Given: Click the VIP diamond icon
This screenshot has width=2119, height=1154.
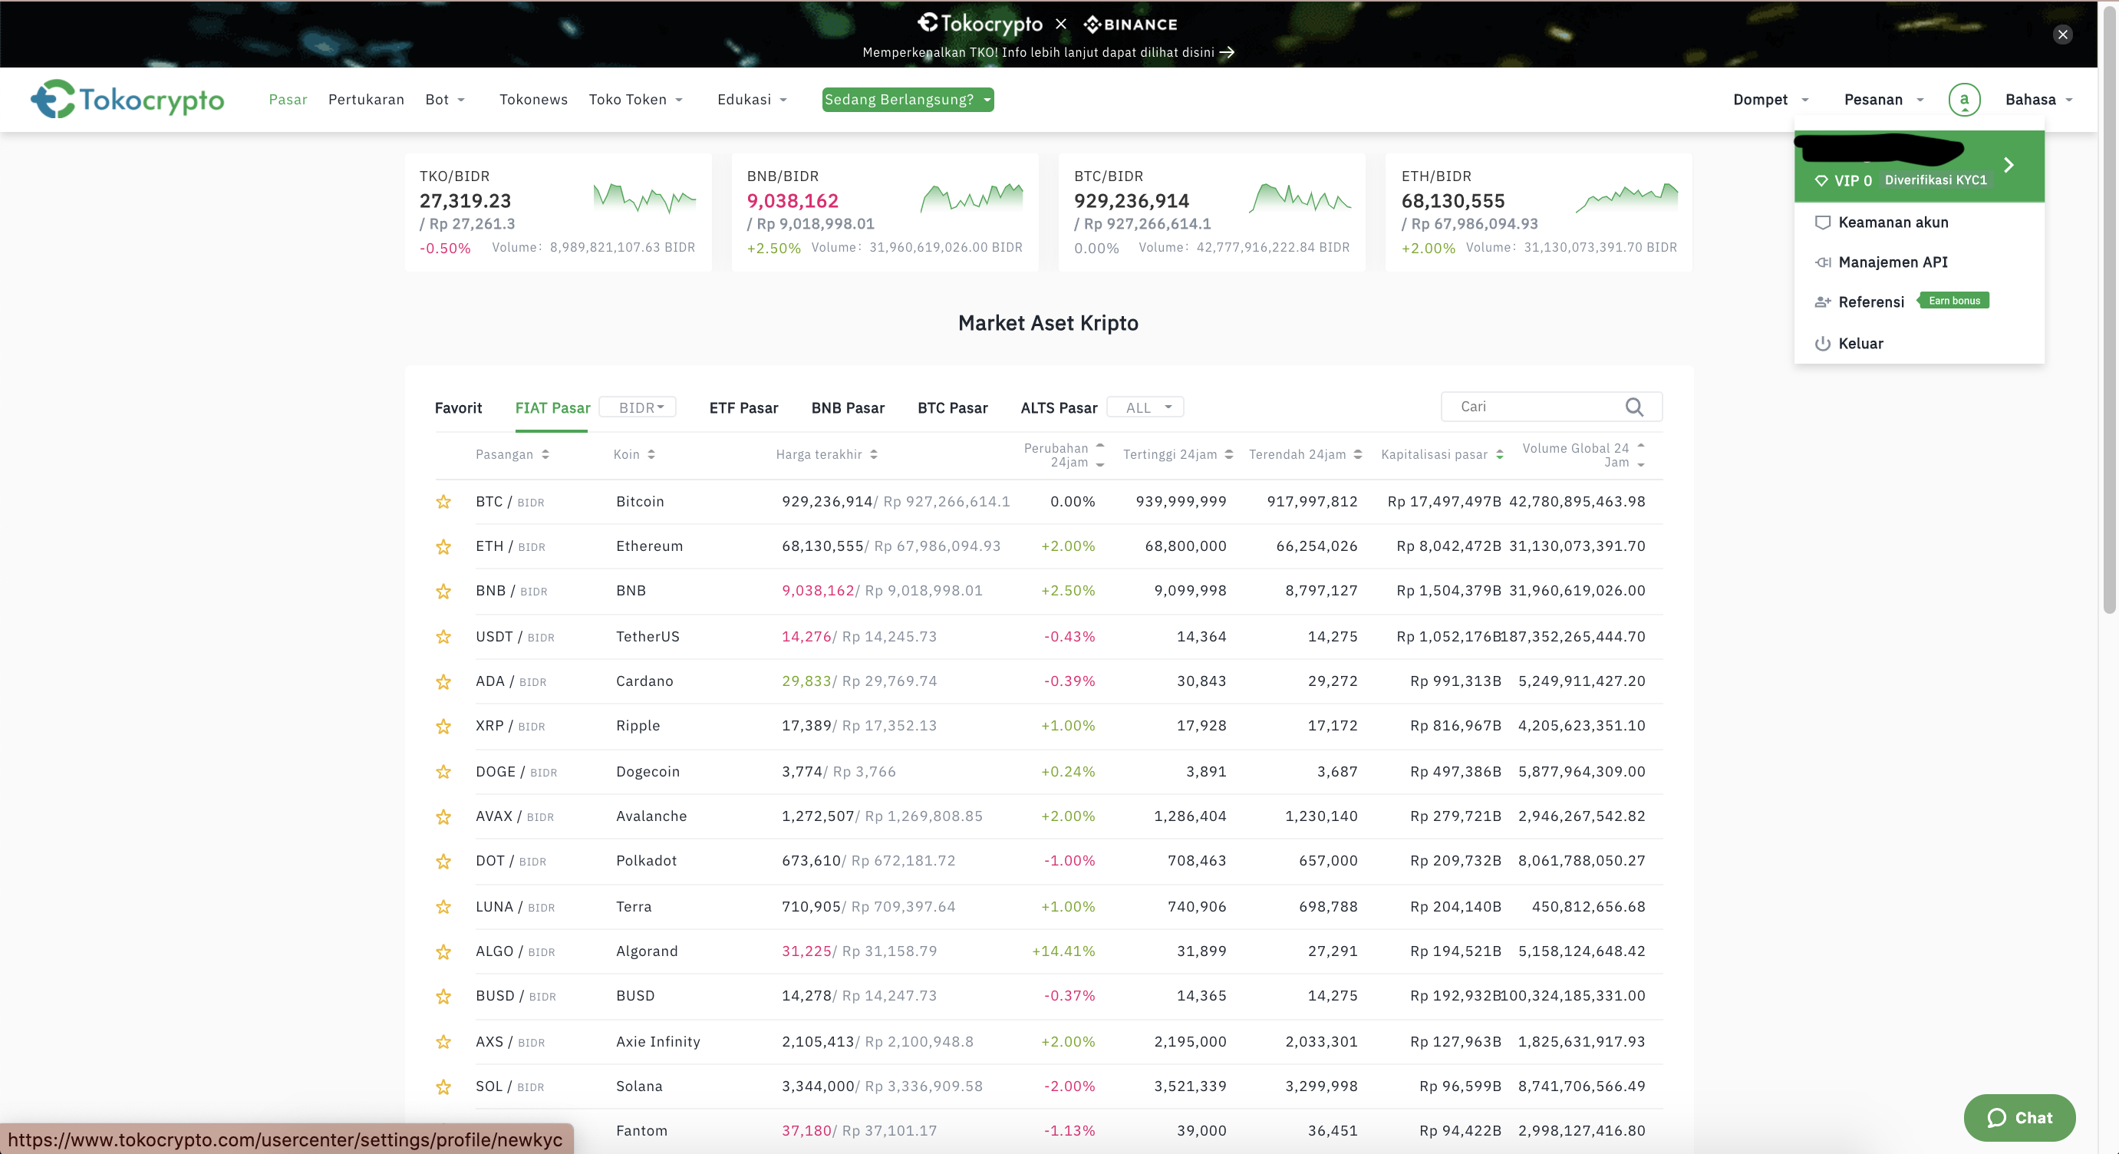Looking at the screenshot, I should point(1821,180).
